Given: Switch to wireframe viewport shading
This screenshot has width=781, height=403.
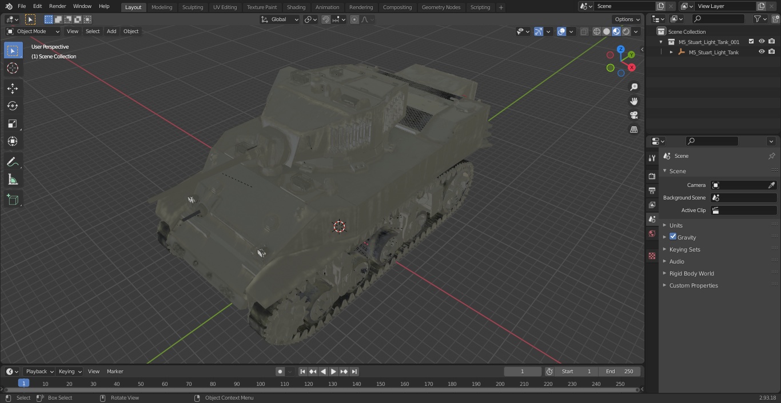Looking at the screenshot, I should [x=597, y=31].
